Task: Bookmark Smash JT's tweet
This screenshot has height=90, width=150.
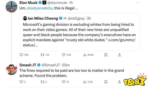Action: click(x=106, y=82)
